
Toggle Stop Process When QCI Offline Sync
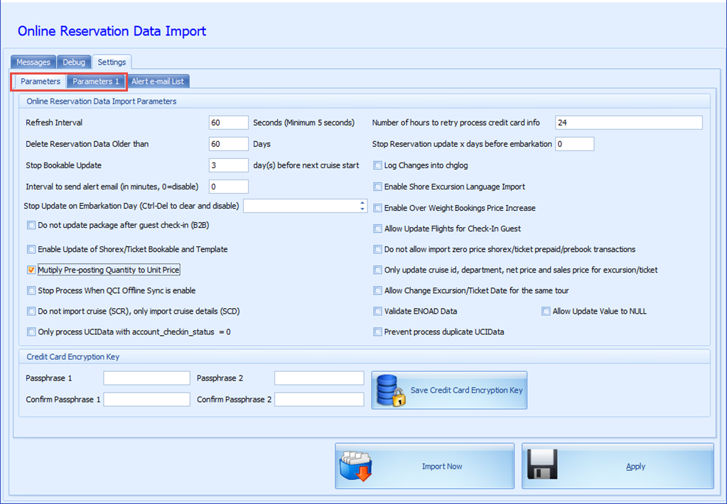(31, 290)
